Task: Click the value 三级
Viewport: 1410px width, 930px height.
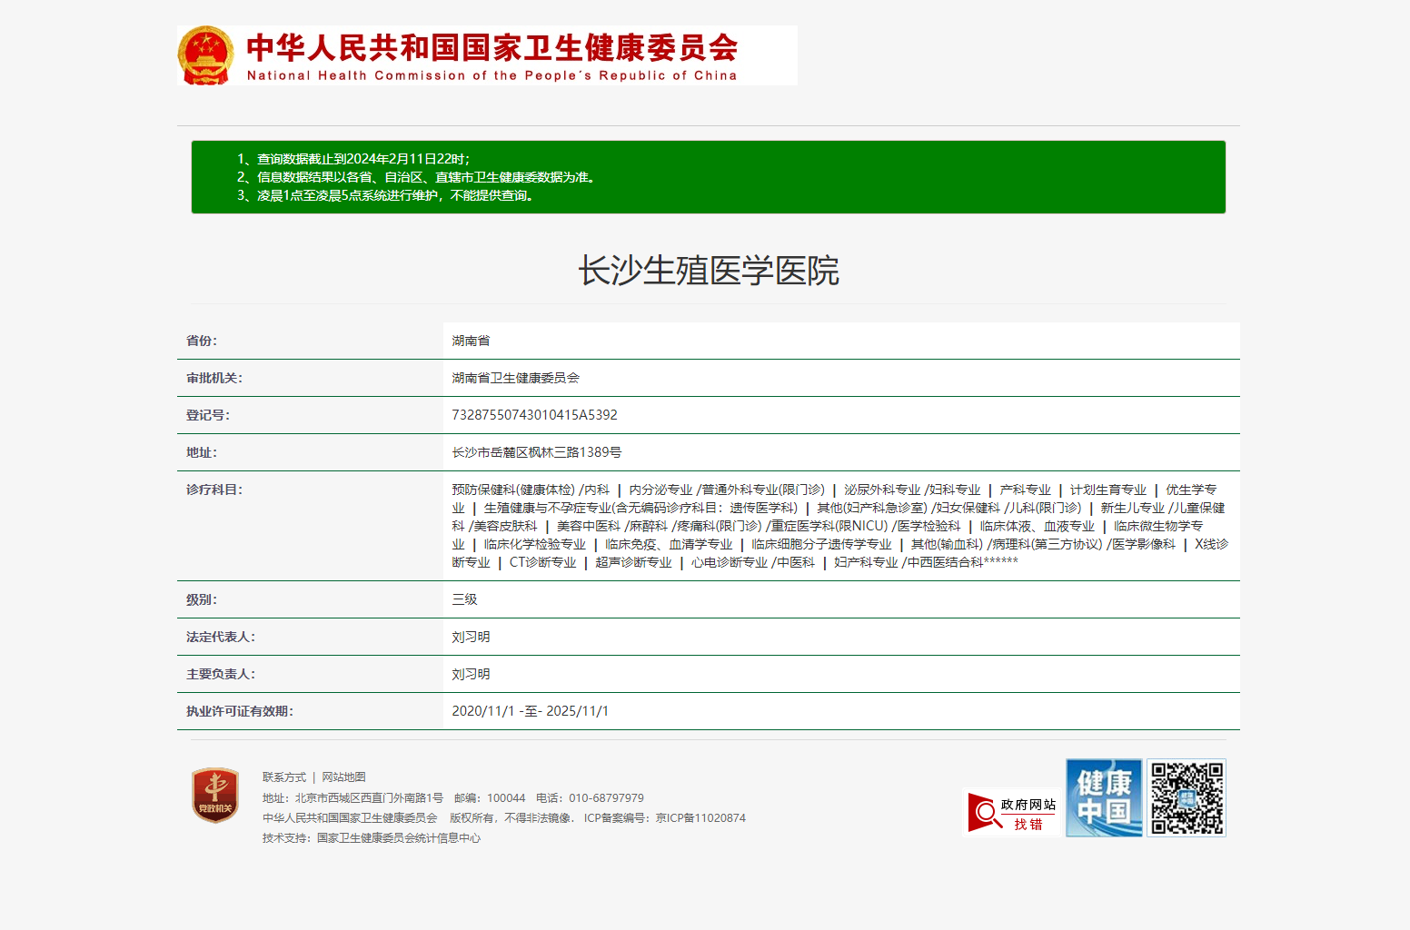Action: pos(464,599)
